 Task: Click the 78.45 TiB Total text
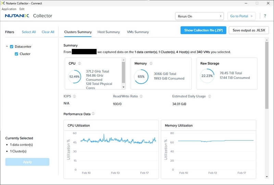[231, 73]
